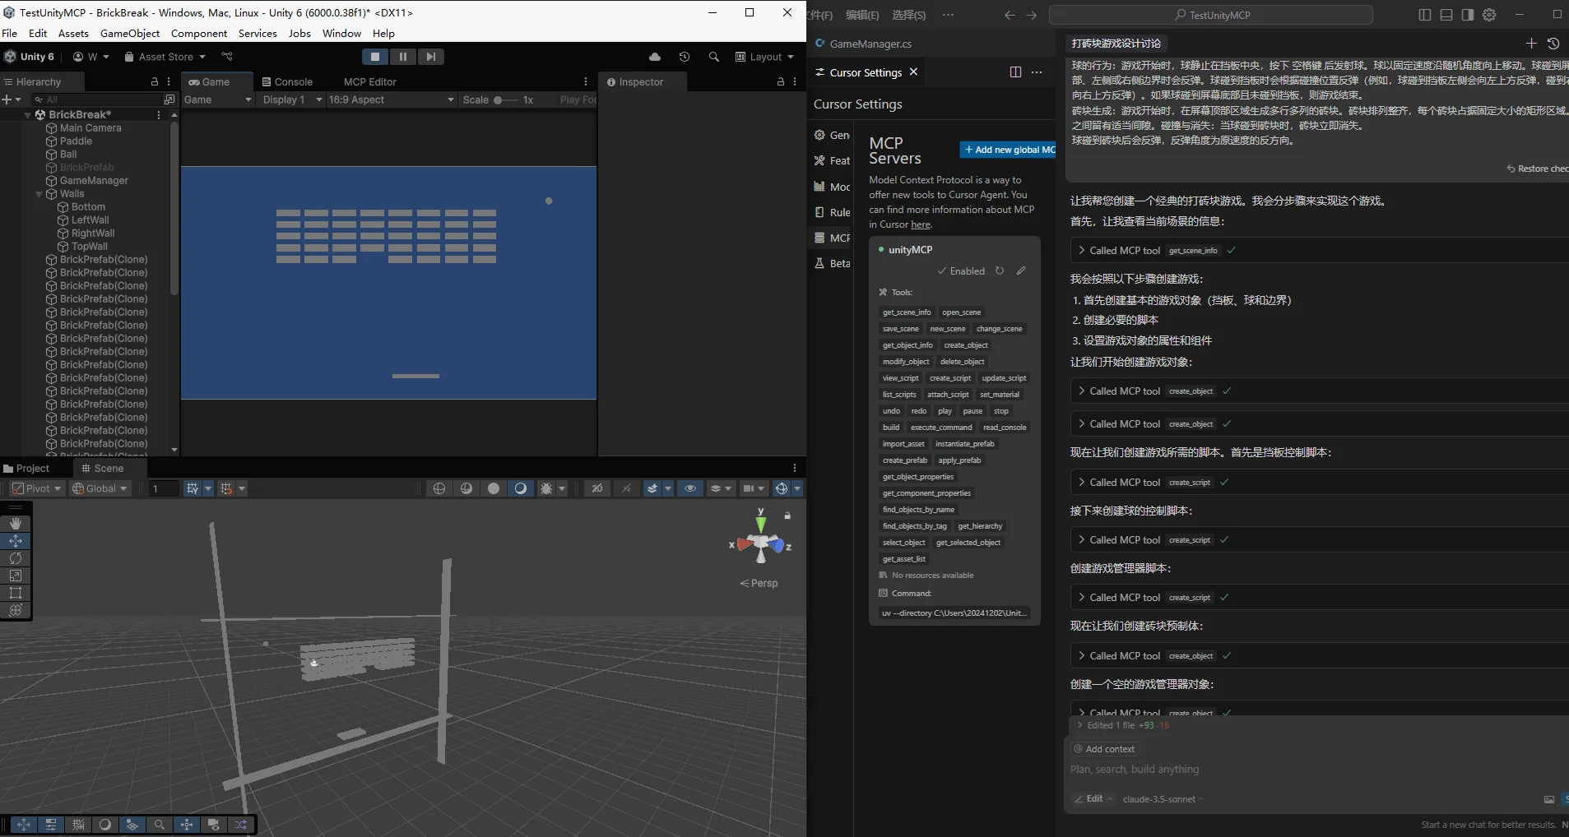Open chat history clock icon
This screenshot has height=837, width=1569.
coord(1553,44)
